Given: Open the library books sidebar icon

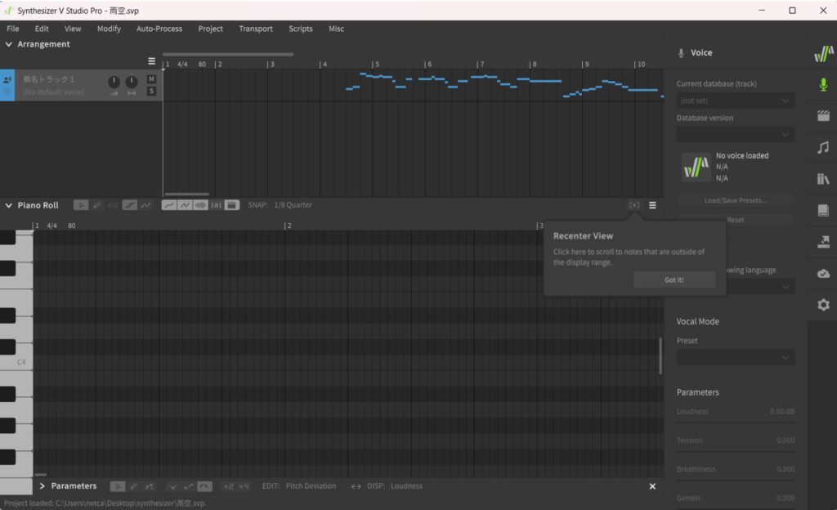Looking at the screenshot, I should tap(823, 179).
